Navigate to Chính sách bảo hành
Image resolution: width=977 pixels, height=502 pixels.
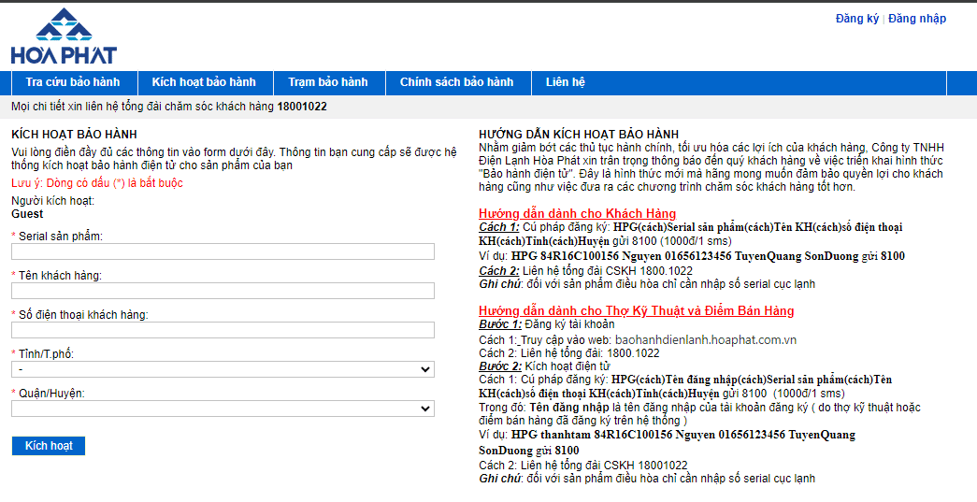click(x=456, y=82)
